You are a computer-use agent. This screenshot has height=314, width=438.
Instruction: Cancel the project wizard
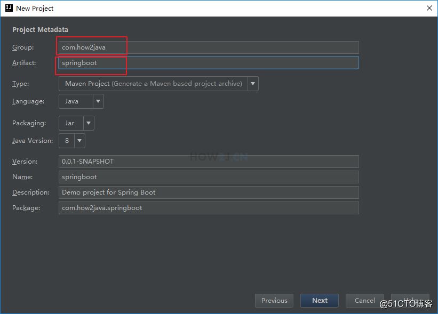click(x=364, y=301)
